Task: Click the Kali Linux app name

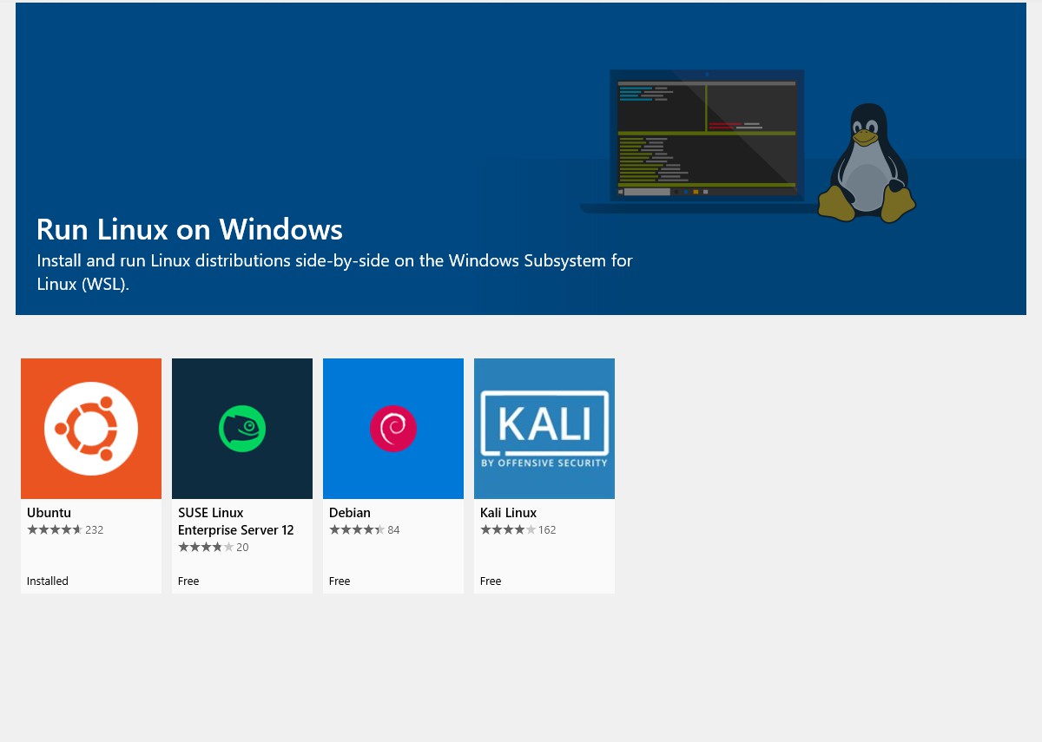Action: [508, 513]
